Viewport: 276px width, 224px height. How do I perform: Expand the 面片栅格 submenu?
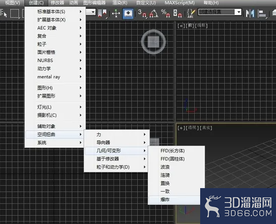click(55, 52)
